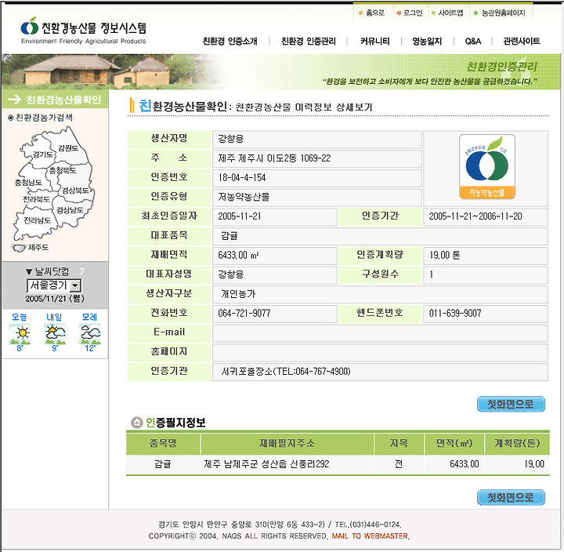Click mobile number 011-639-9007
Viewport: 564px width, 552px height.
point(455,314)
